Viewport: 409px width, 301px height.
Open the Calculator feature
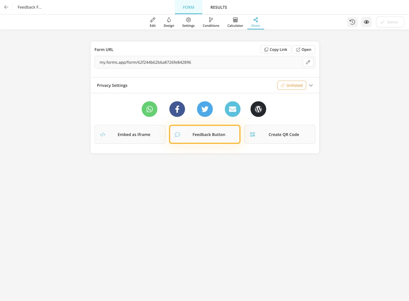pyautogui.click(x=235, y=22)
